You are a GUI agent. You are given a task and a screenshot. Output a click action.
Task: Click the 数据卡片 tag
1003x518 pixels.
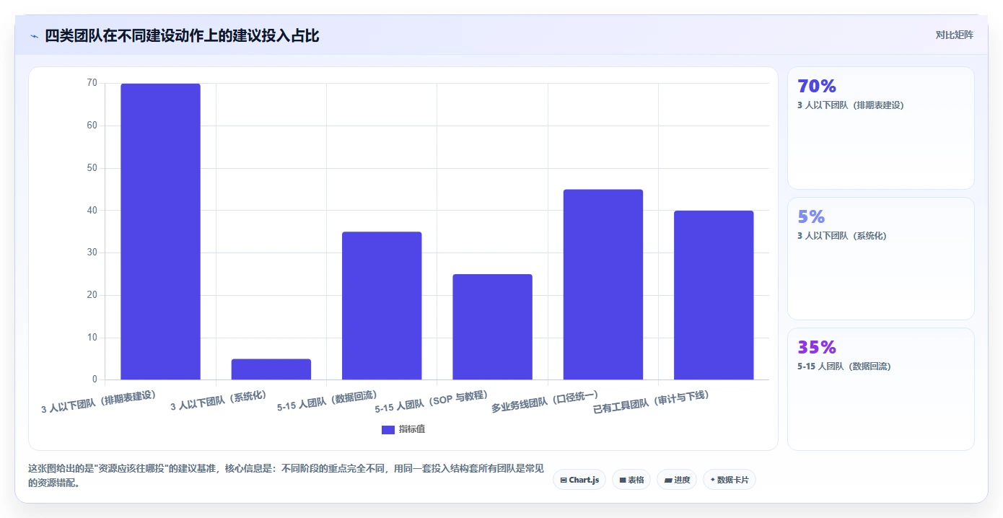[x=730, y=480]
